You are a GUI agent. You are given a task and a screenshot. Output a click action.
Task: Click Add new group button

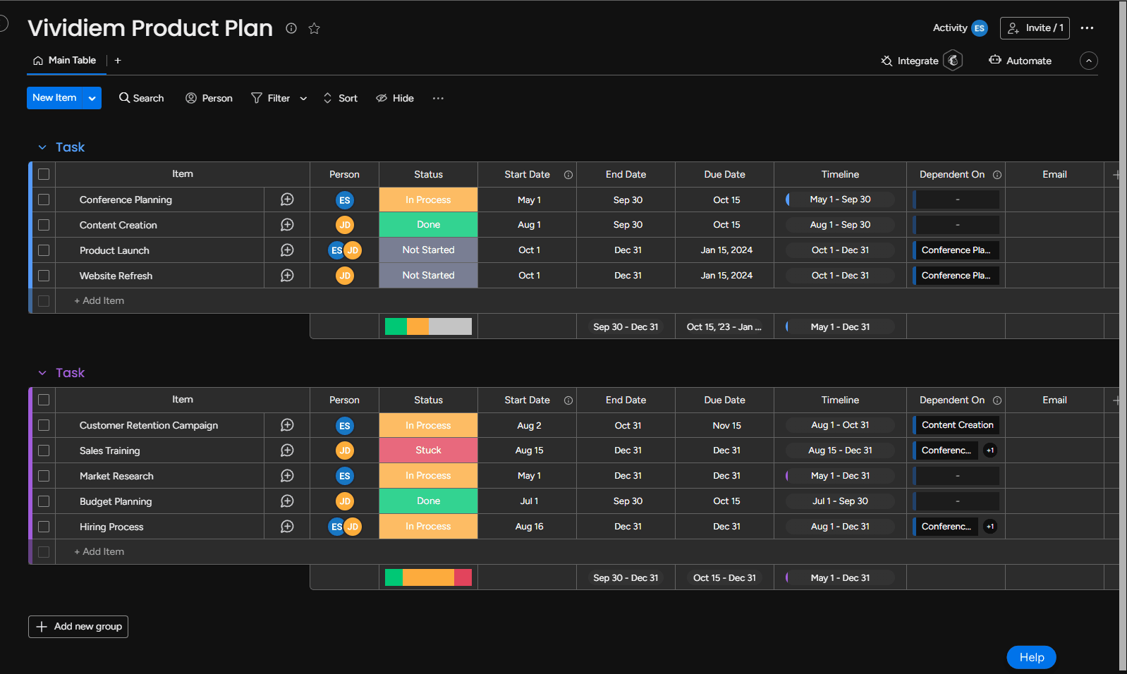[78, 627]
